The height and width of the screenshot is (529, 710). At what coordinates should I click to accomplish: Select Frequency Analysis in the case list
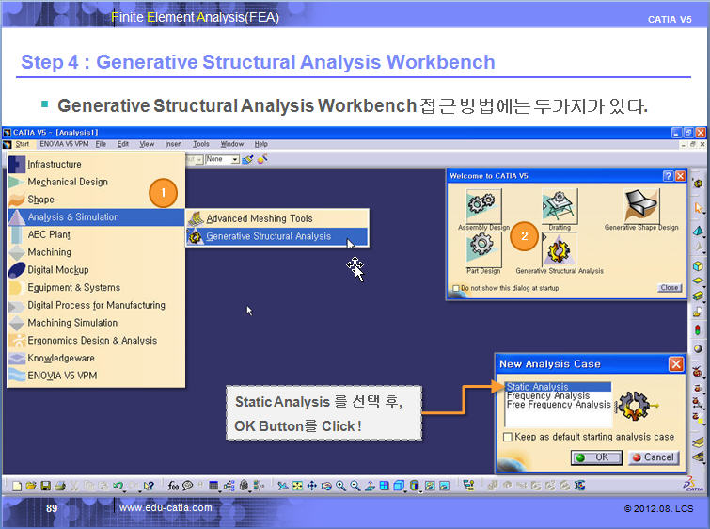548,396
